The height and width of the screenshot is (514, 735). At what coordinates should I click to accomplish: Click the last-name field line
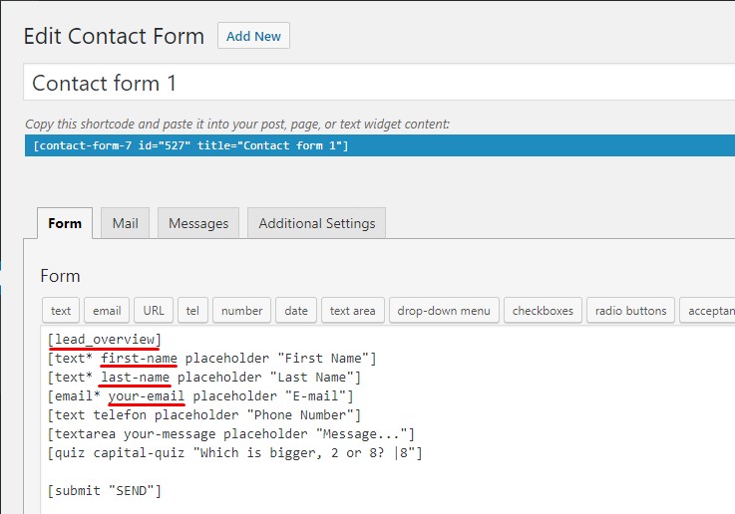coord(203,378)
